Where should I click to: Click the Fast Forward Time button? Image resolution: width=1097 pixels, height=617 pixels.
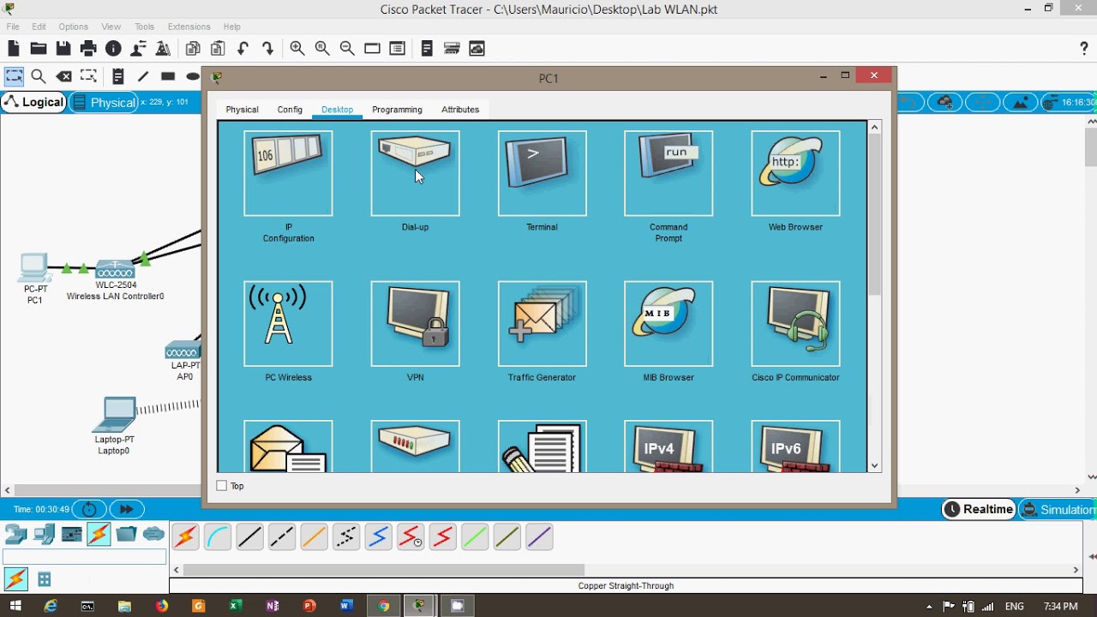point(126,509)
